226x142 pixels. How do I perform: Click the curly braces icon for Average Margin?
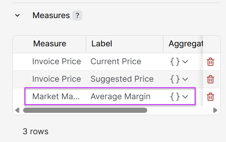[x=175, y=97]
